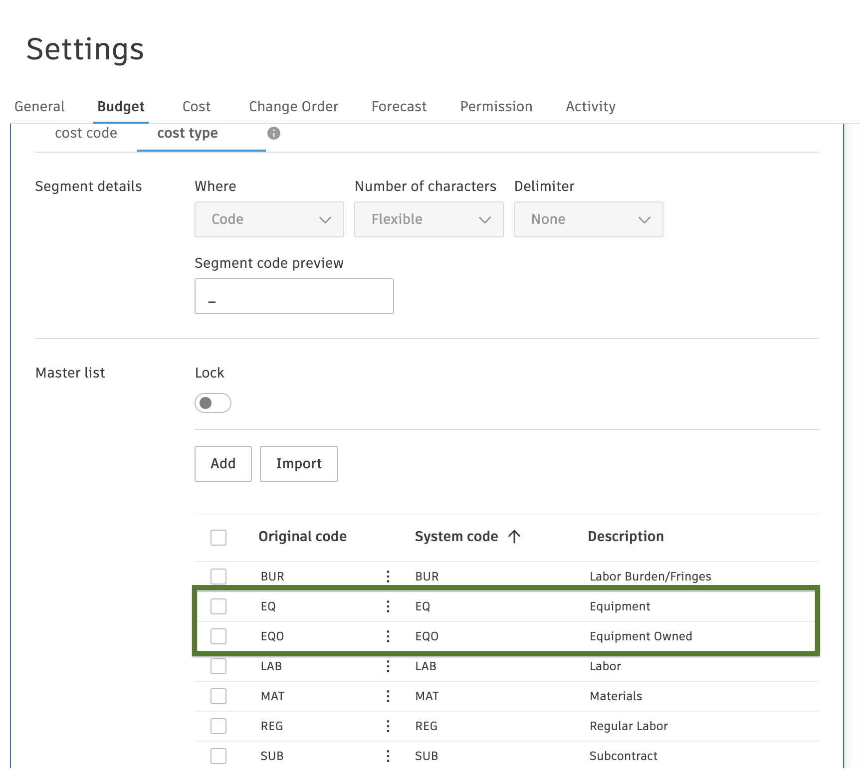The height and width of the screenshot is (777, 860).
Task: Select the cost code sub-tab
Action: pos(86,133)
